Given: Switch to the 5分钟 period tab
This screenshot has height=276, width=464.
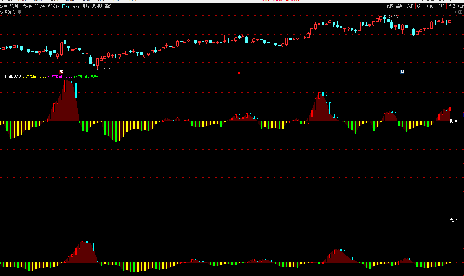Looking at the screenshot, I should 14,6.
